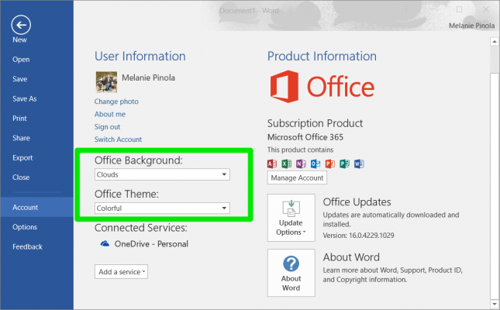This screenshot has height=310, width=500.
Task: Expand the Add a service menu
Action: [x=121, y=272]
